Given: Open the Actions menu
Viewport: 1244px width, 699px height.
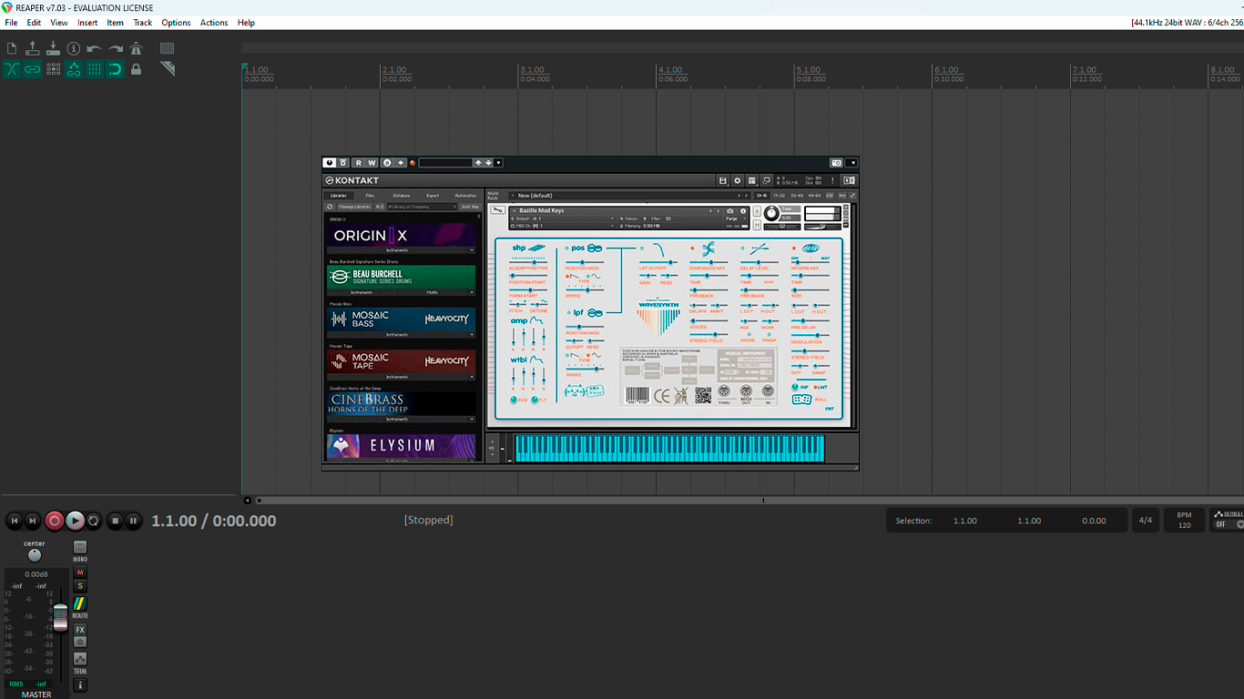Looking at the screenshot, I should point(214,23).
